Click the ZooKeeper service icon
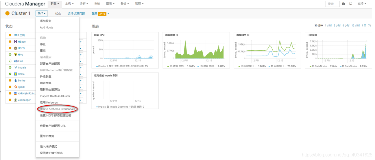Viewport: 375px width, 160px height. click(15, 100)
